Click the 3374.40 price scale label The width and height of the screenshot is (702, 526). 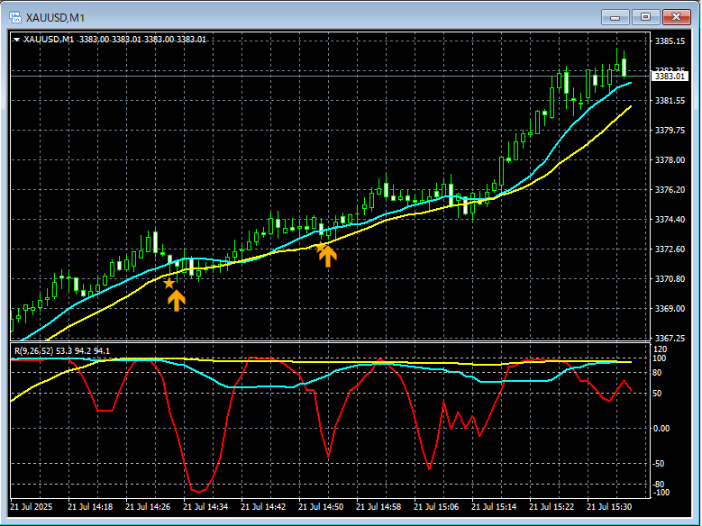(x=670, y=220)
